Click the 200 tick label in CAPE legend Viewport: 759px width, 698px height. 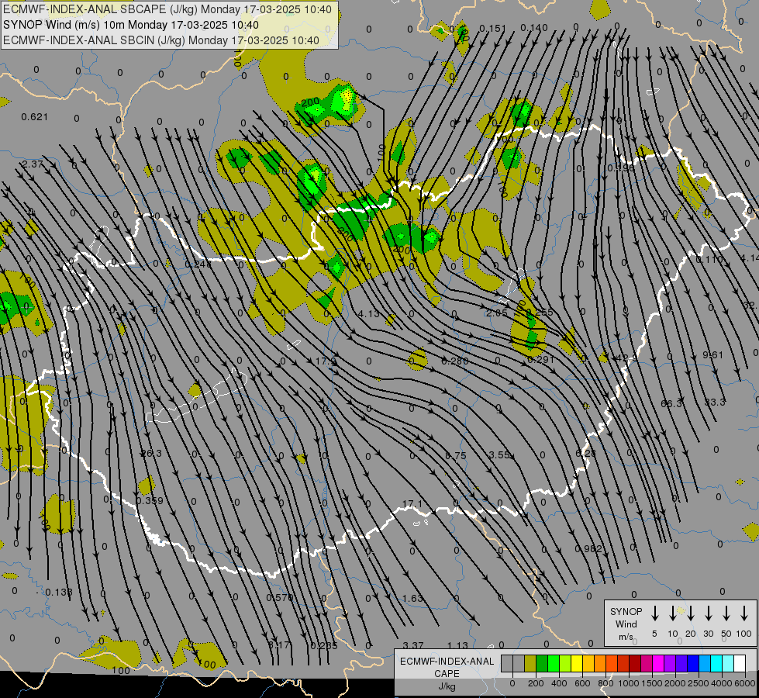click(x=536, y=683)
